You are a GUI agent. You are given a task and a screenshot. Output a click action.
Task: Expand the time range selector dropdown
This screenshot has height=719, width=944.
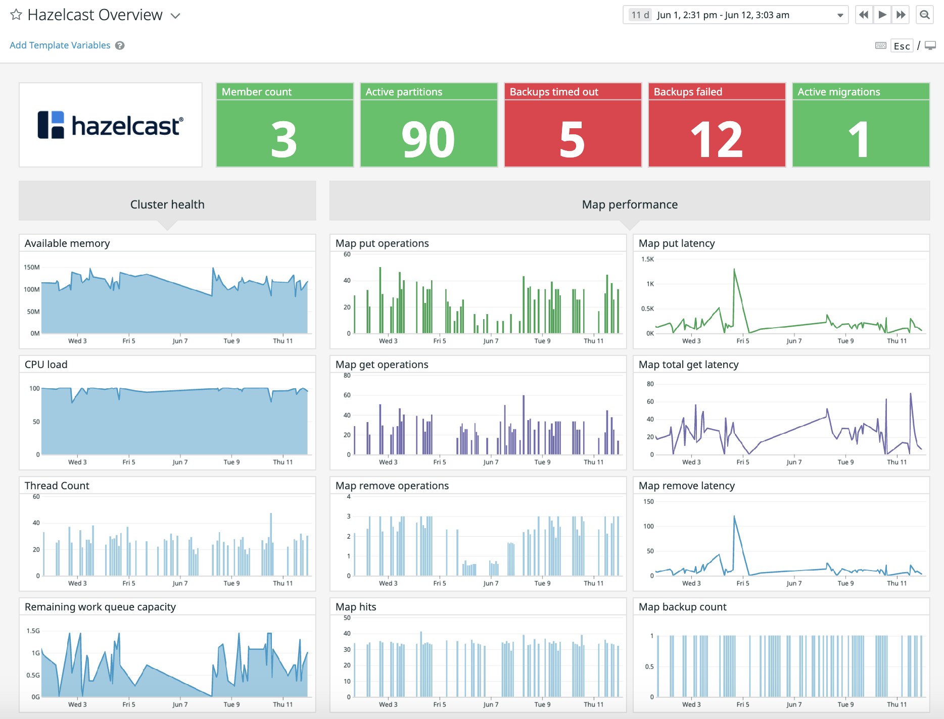[839, 15]
